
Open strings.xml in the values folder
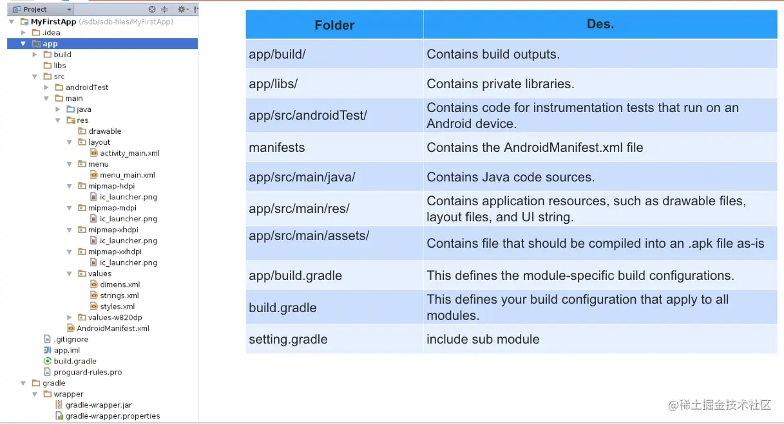click(x=119, y=295)
